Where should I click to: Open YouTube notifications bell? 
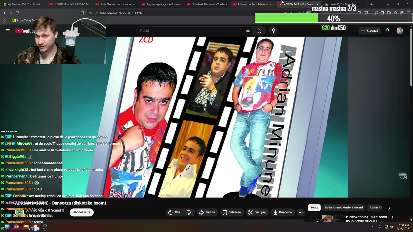point(387,31)
